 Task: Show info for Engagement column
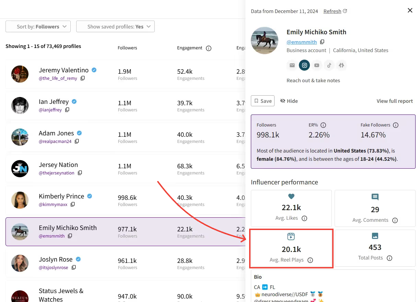(x=209, y=48)
